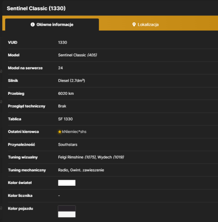Select the model value Sentinel Classic (405)
The height and width of the screenshot is (222, 218).
78,55
